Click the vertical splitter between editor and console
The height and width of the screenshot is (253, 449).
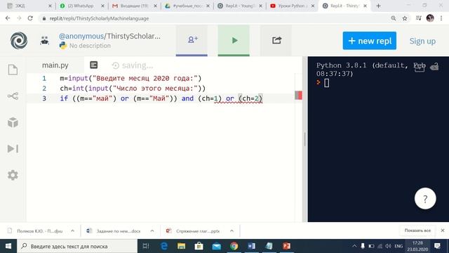(304, 139)
